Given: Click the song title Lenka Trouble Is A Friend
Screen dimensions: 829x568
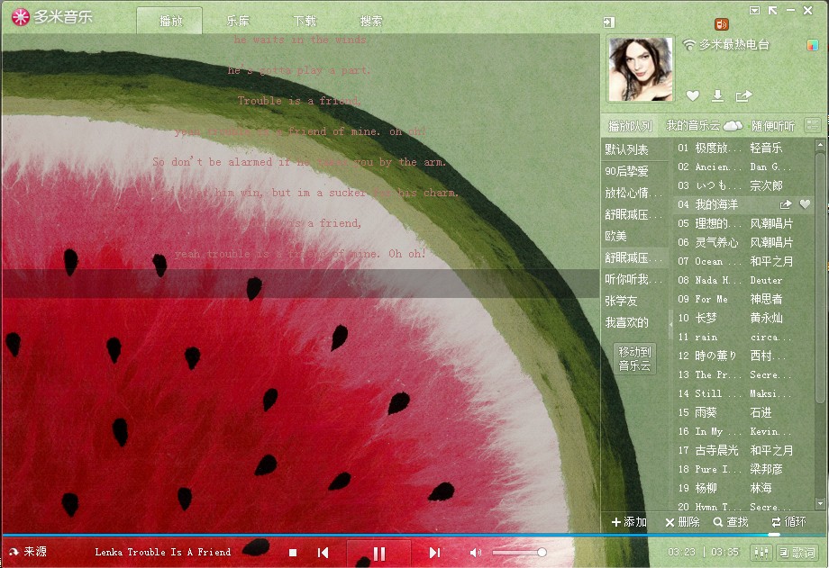Looking at the screenshot, I should (x=162, y=552).
